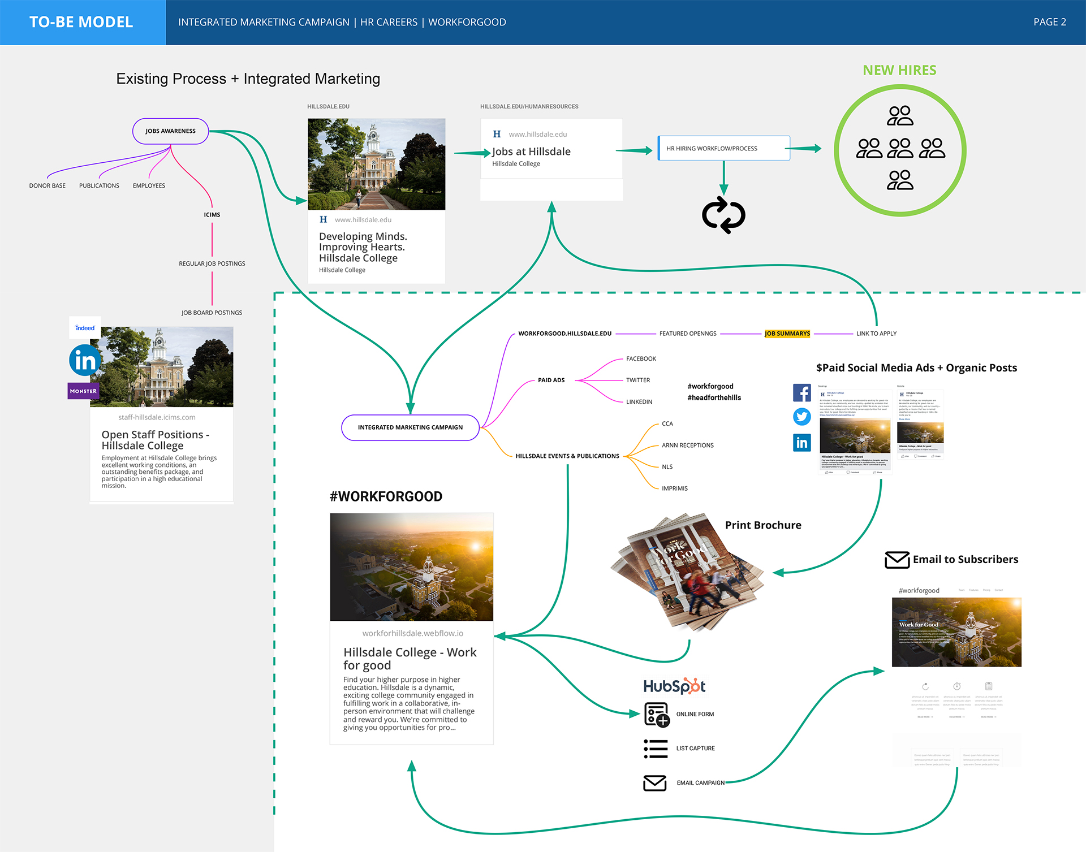This screenshot has height=852, width=1086.
Task: Open Open Staff Positions - Hillsdale College link
Action: (156, 440)
